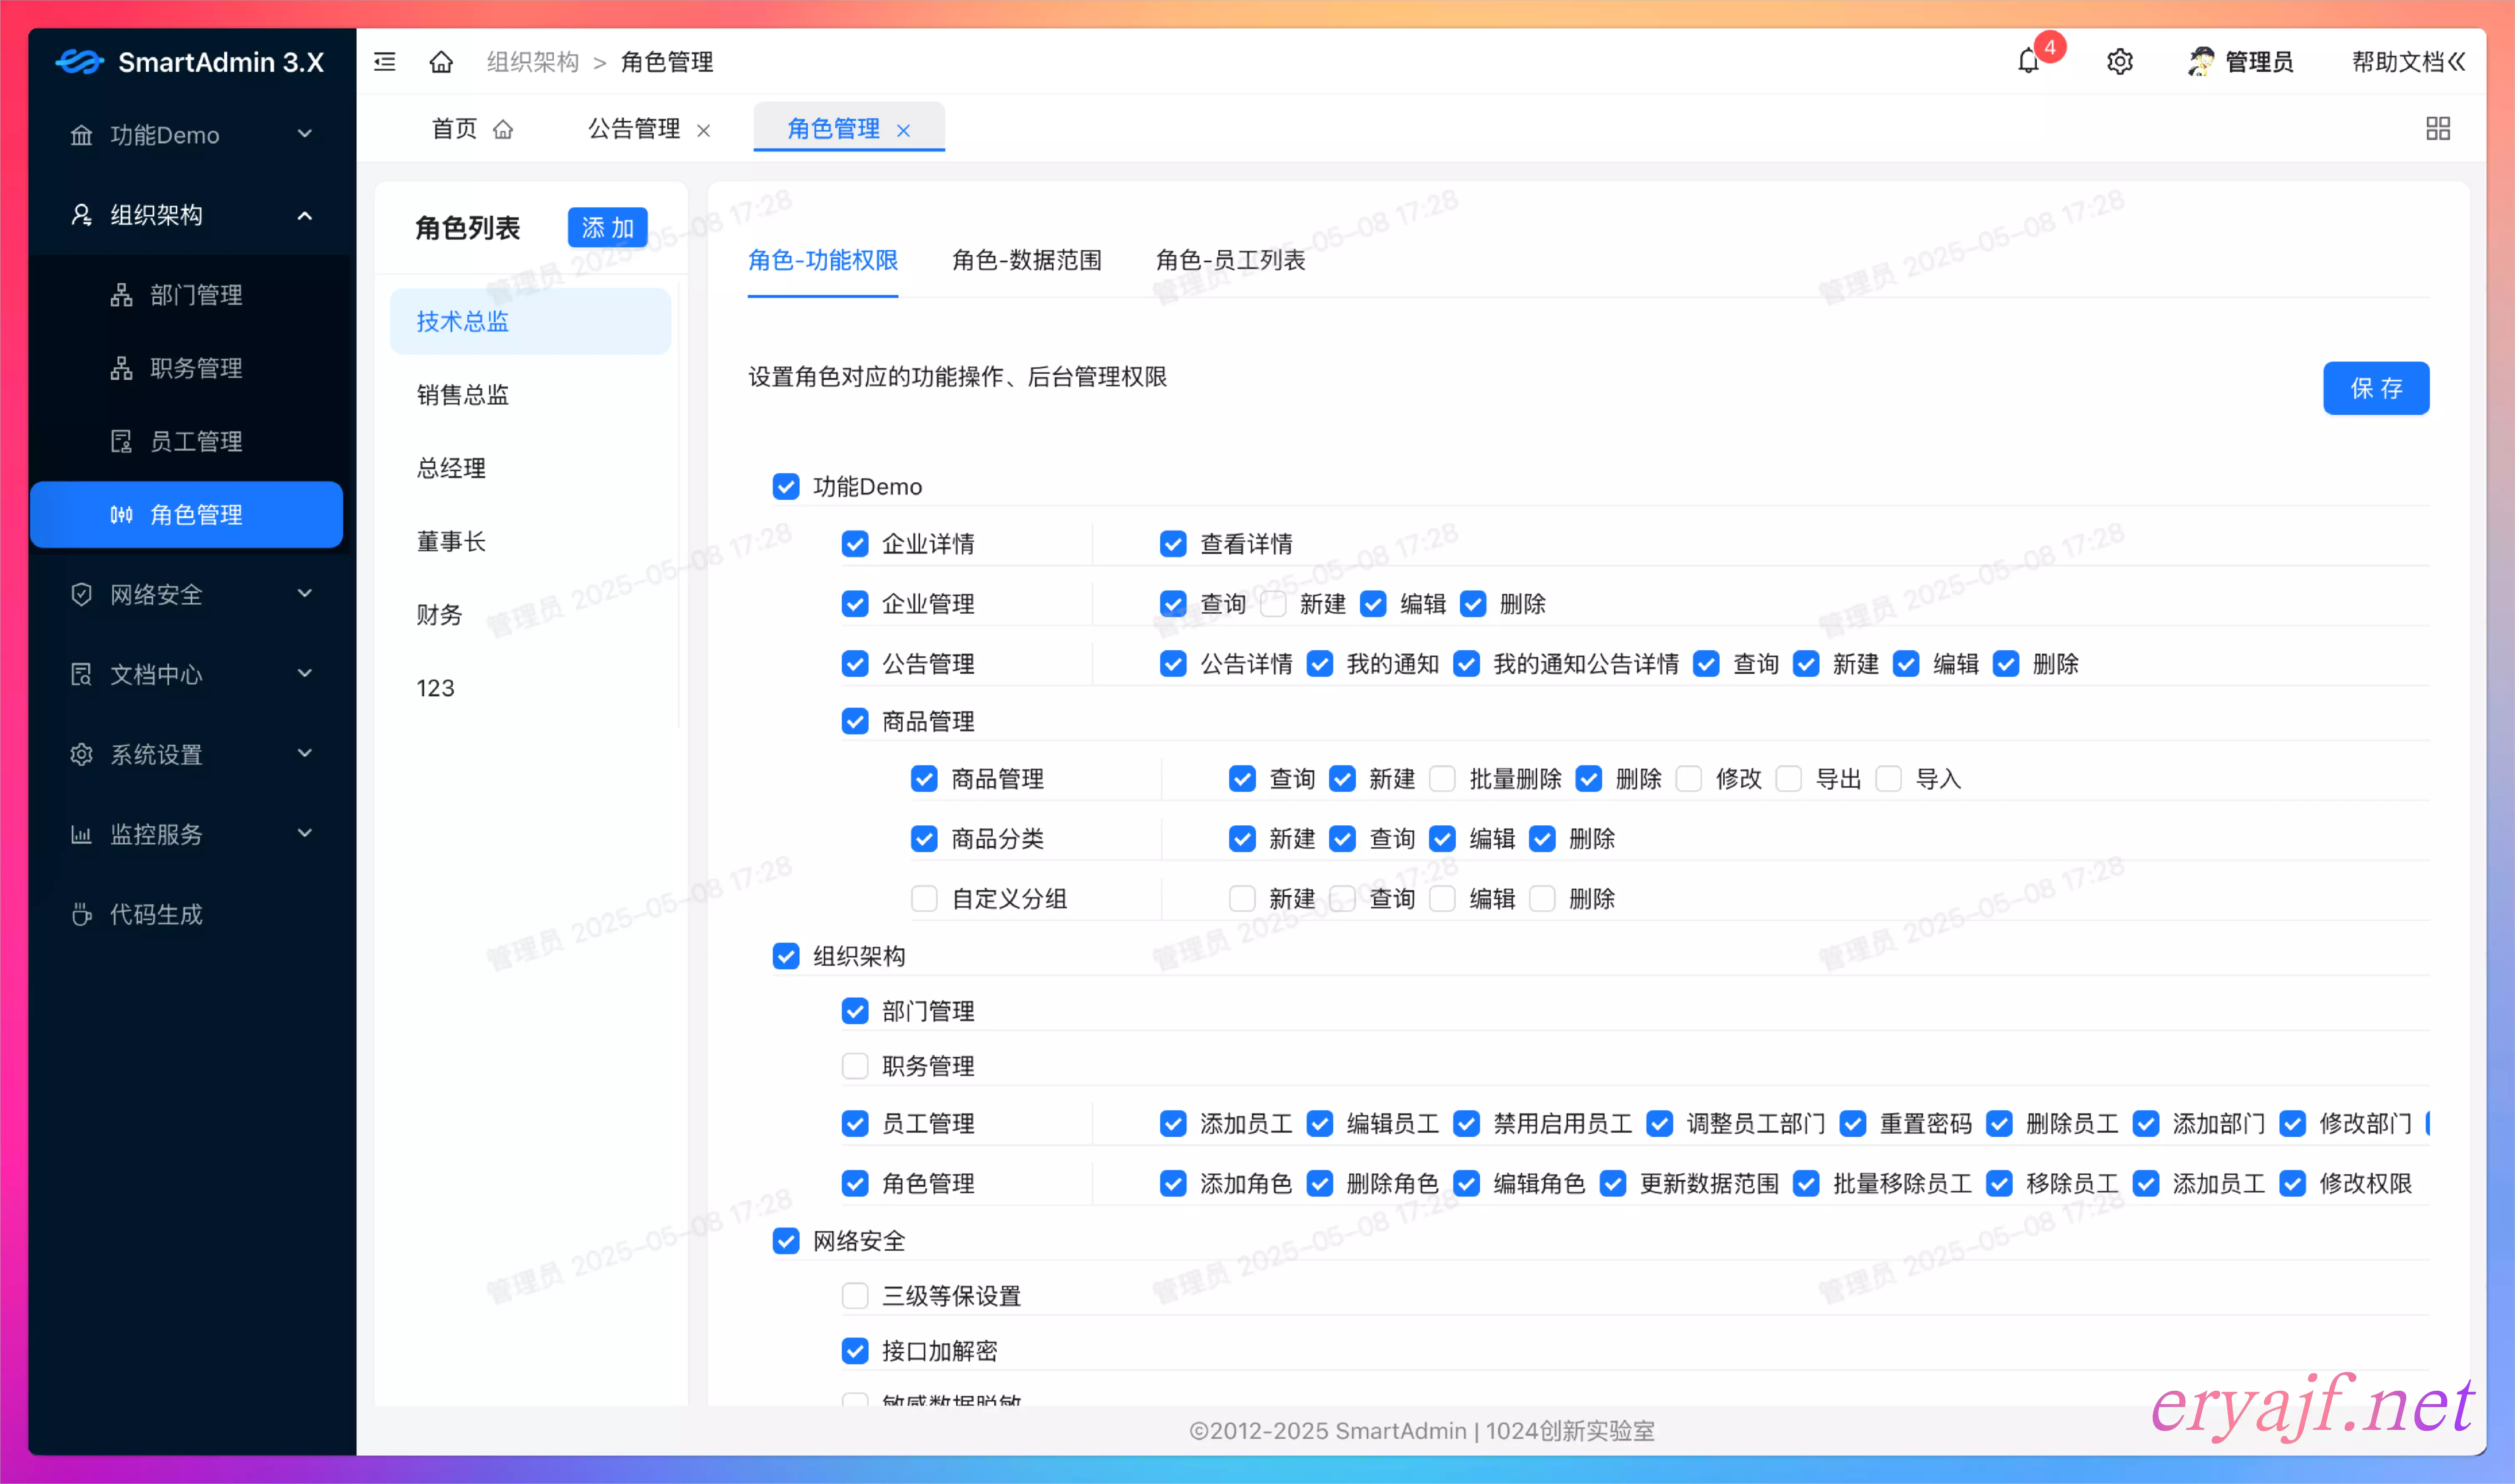Open the tab grid menu icon
The width and height of the screenshot is (2515, 1484).
2438,128
